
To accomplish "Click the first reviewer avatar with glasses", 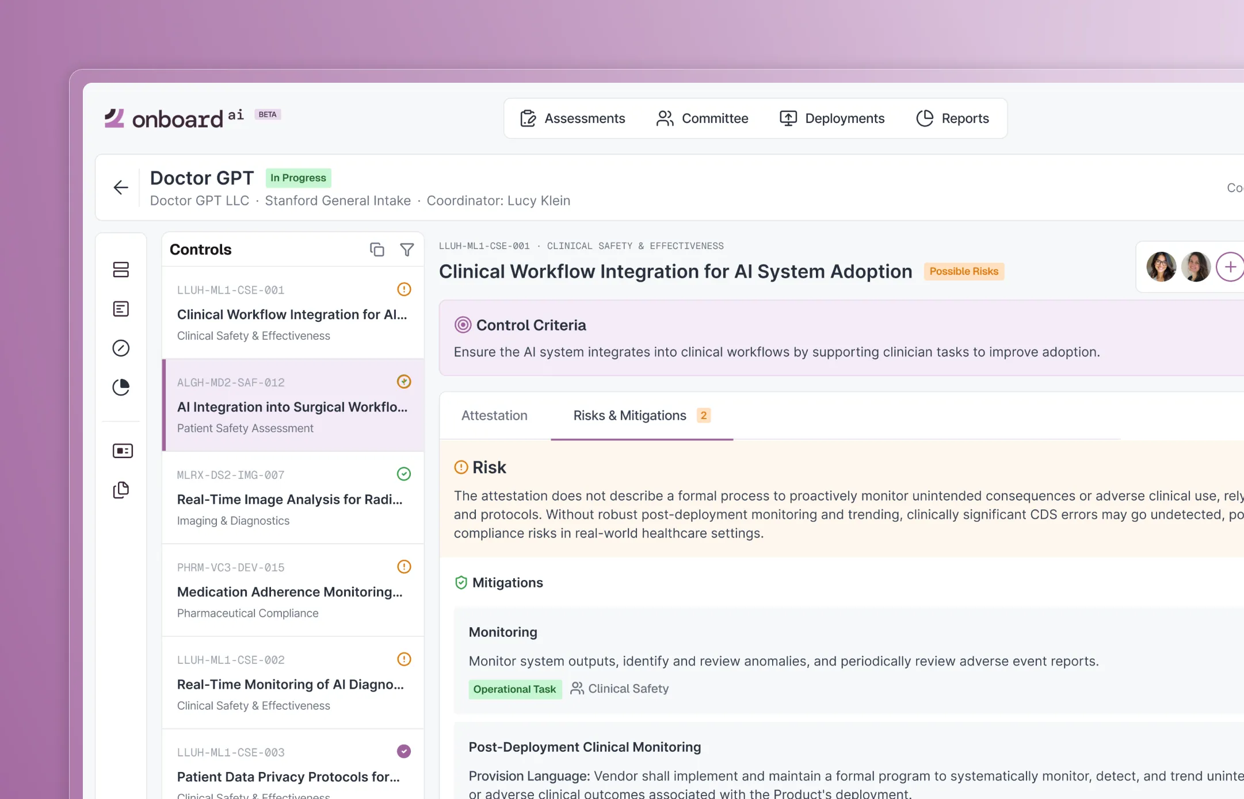I will pos(1161,267).
